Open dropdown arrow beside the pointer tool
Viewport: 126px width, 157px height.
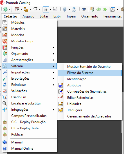[x=50, y=10]
